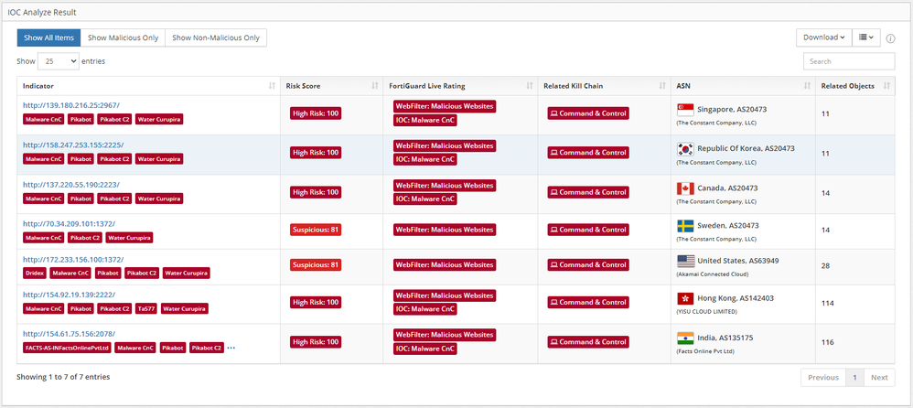This screenshot has height=408, width=913.
Task: Click related objects count 116
Action: tap(827, 342)
